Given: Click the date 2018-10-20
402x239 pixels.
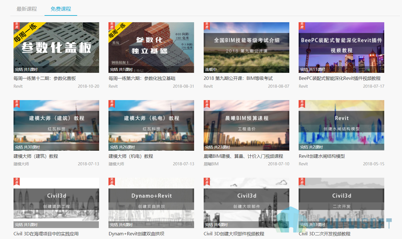Looking at the screenshot, I should click(x=88, y=86).
